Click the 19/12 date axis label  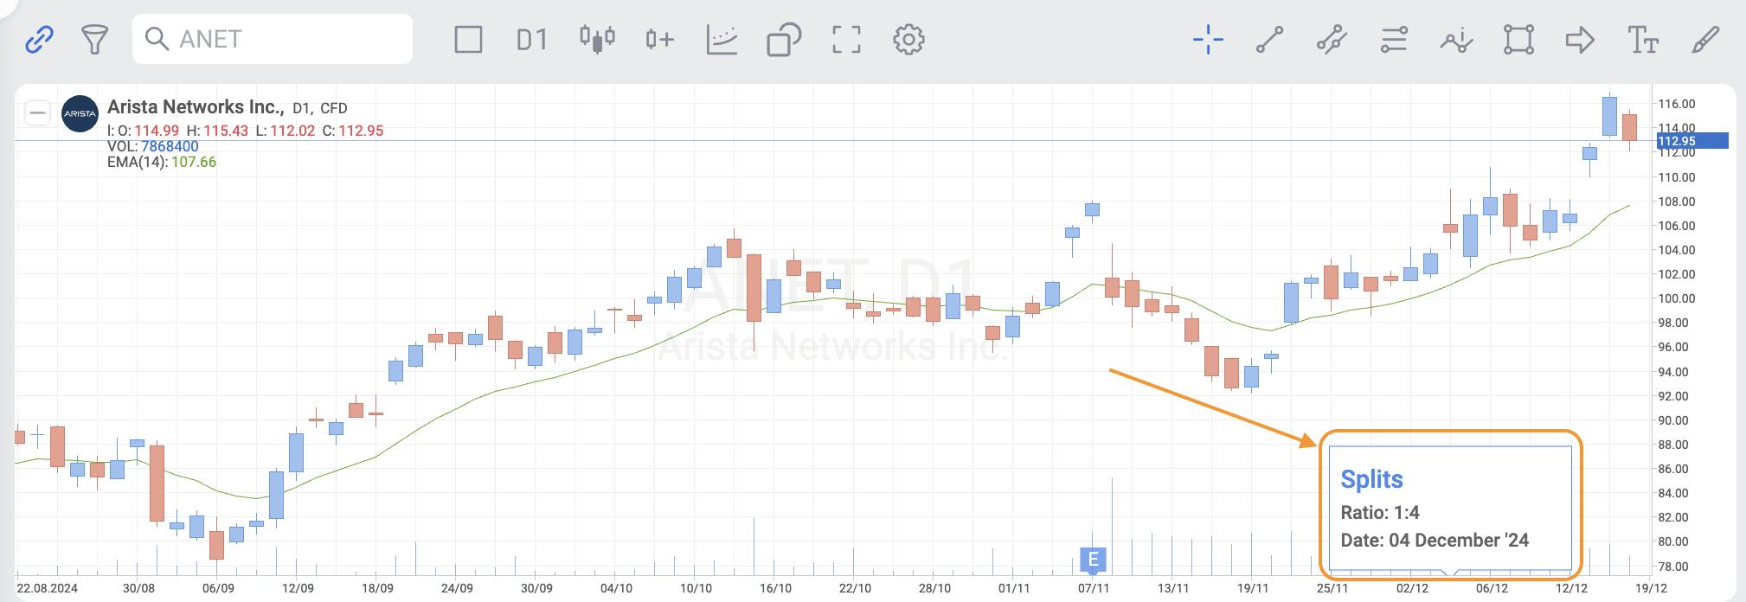(x=1651, y=588)
